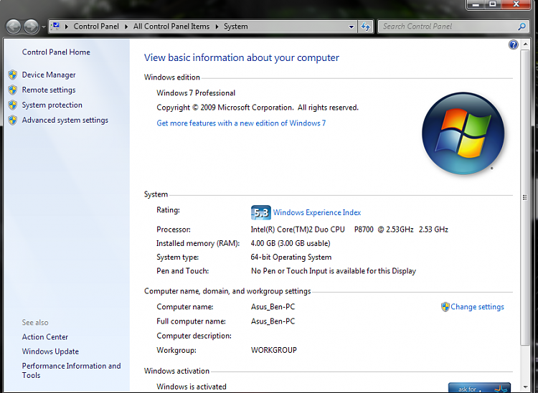Image resolution: width=538 pixels, height=393 pixels.
Task: Open the address bar history dropdown
Action: (351, 27)
